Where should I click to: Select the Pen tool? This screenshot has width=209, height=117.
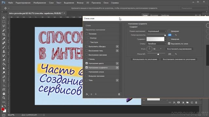point(4,77)
